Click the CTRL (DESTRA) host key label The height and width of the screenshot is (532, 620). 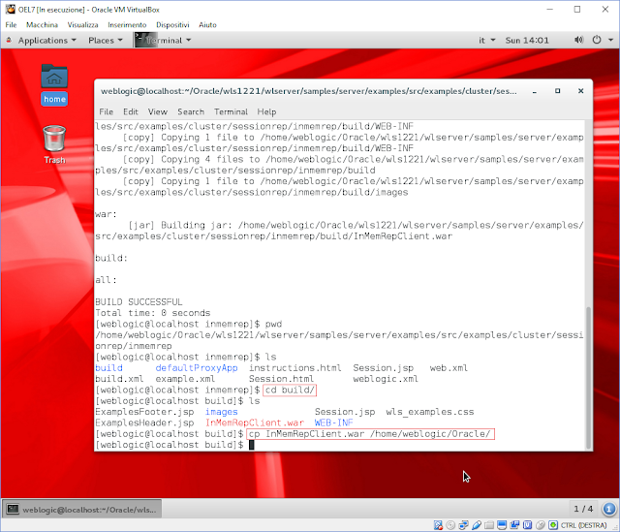(x=583, y=525)
